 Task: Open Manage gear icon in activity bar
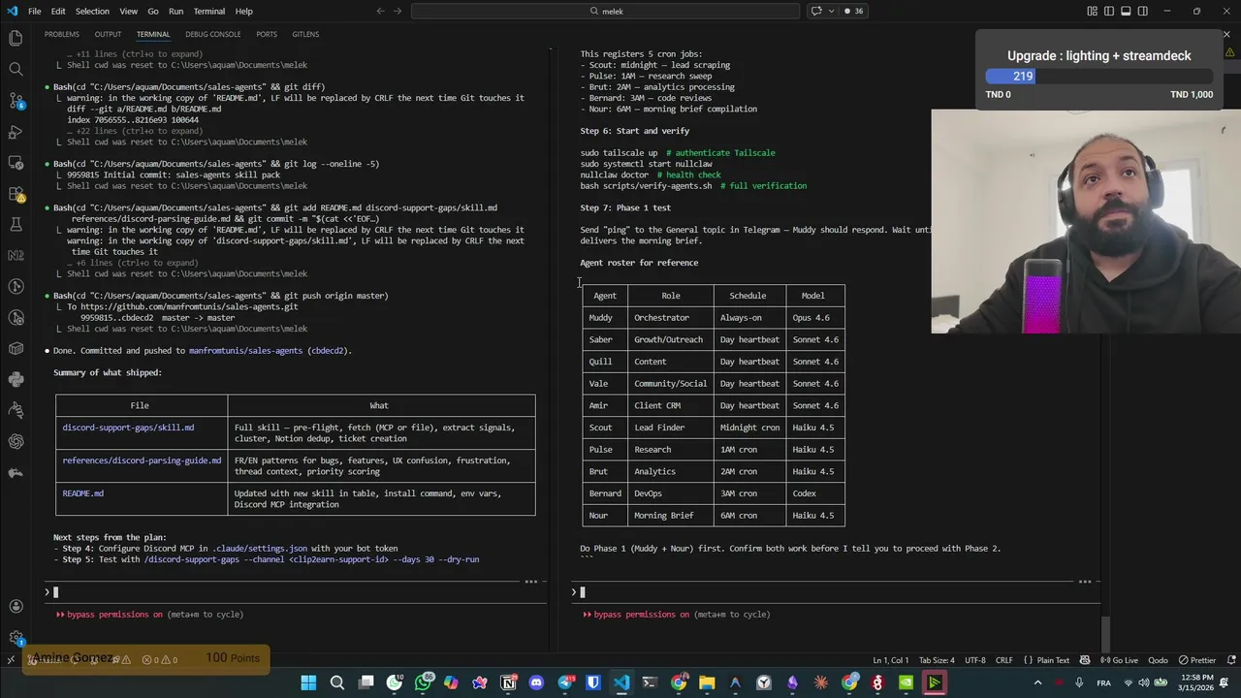point(16,637)
